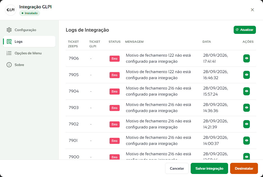263x177 pixels.
Task: Click the Integração GLPI title
Action: click(x=35, y=7)
